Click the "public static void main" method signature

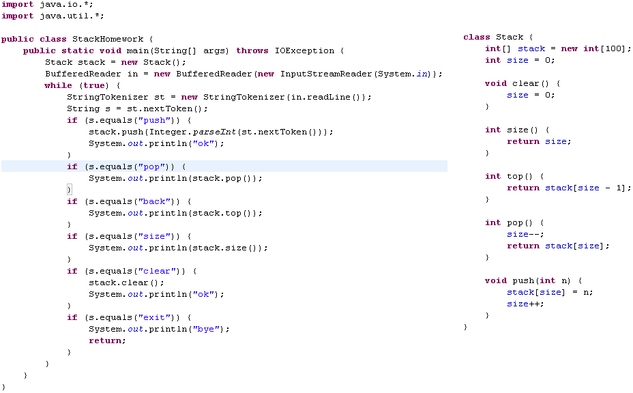click(183, 51)
